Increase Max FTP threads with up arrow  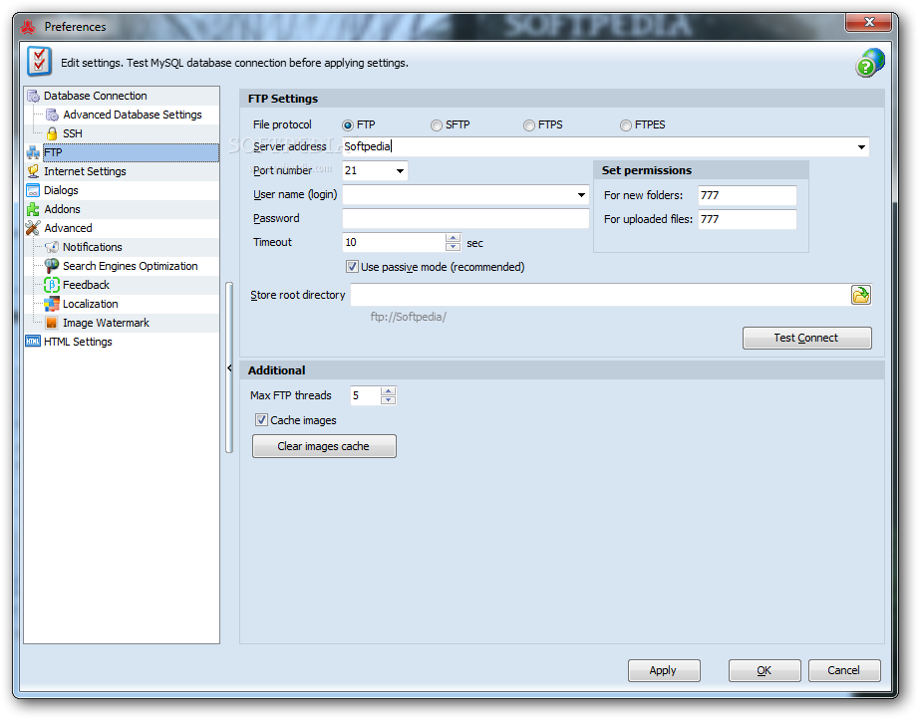[x=388, y=391]
